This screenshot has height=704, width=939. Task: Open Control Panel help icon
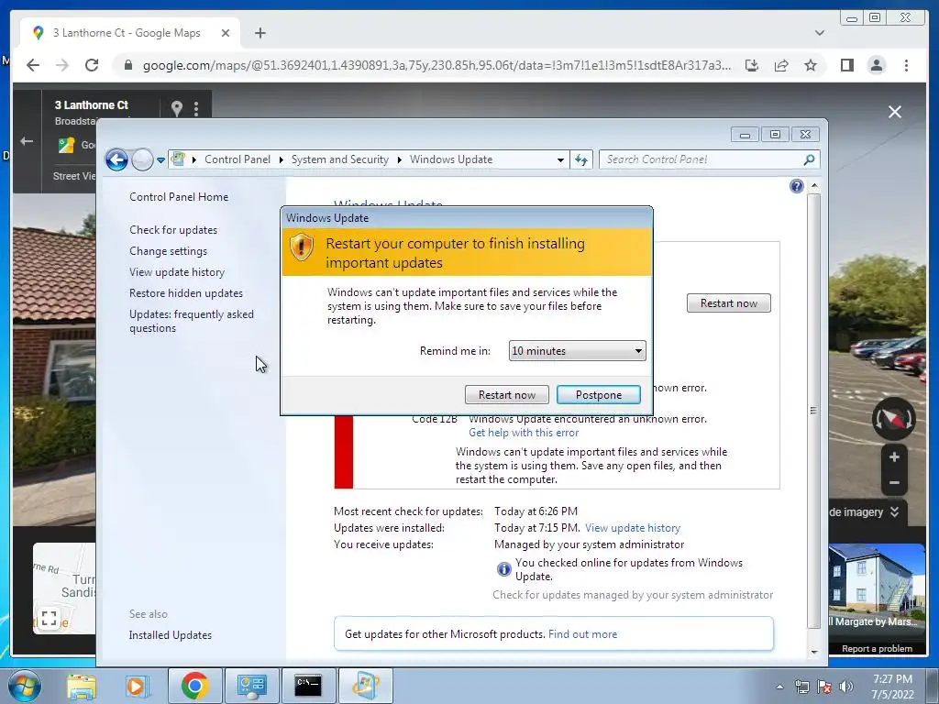(x=797, y=186)
